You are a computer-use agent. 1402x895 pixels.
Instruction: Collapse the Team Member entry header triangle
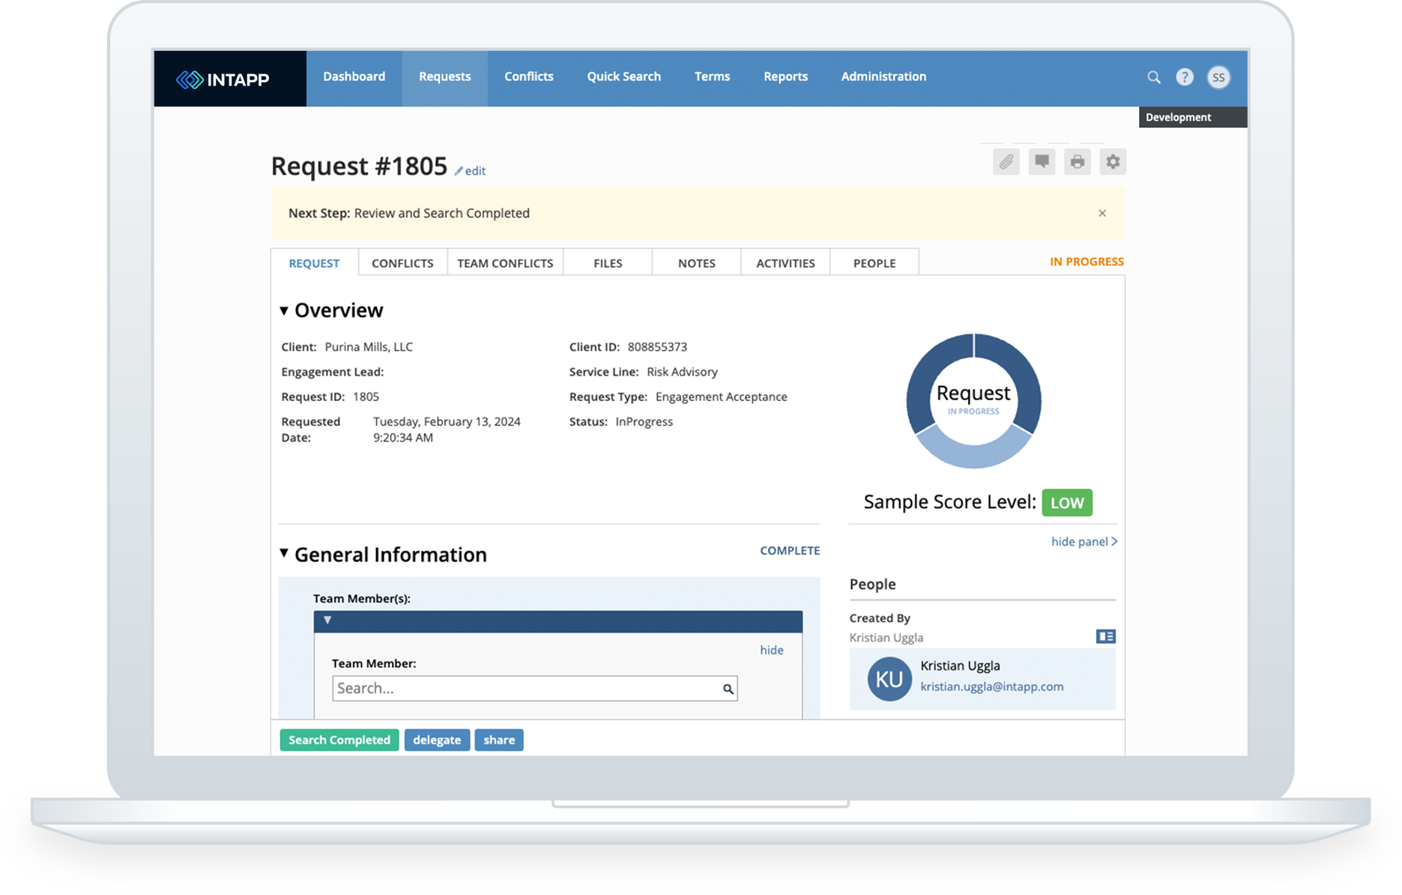coord(326,621)
